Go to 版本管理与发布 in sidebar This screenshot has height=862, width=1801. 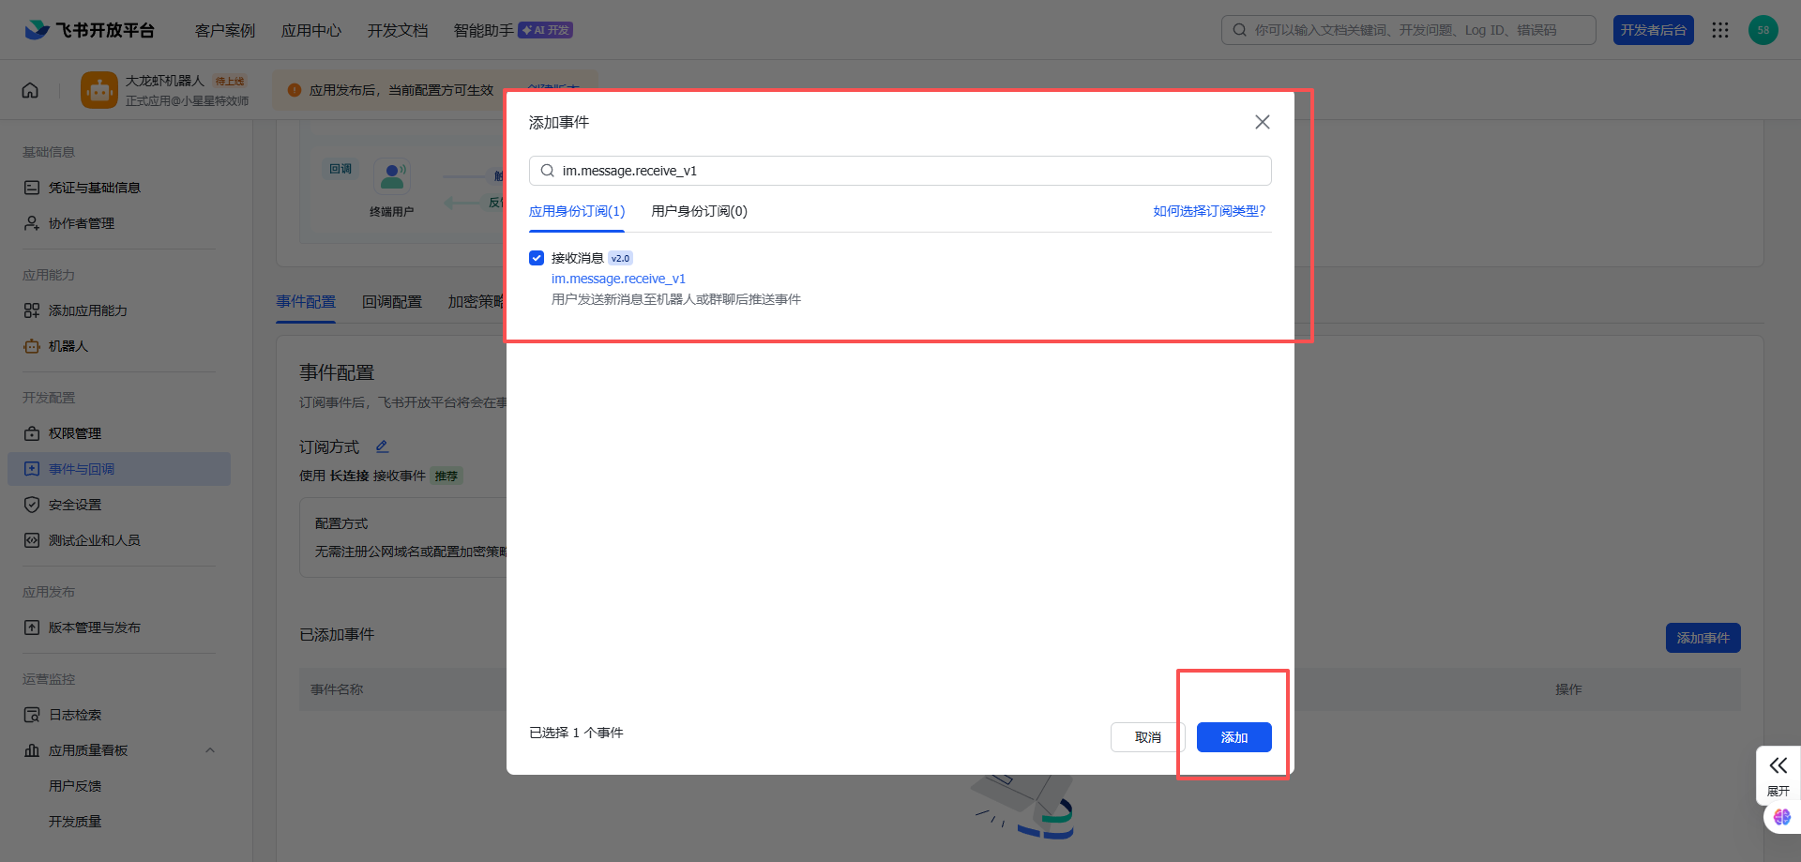click(x=94, y=628)
